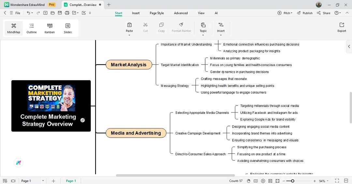Switch to Outline view mode
352x184 pixels.
[x=32, y=28]
